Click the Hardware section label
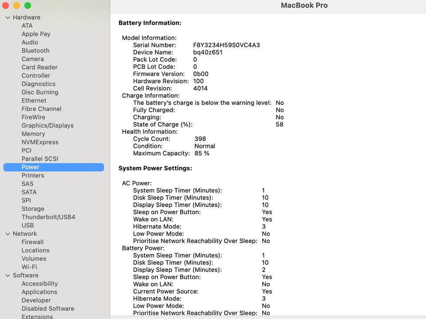The height and width of the screenshot is (319, 426). (x=26, y=17)
